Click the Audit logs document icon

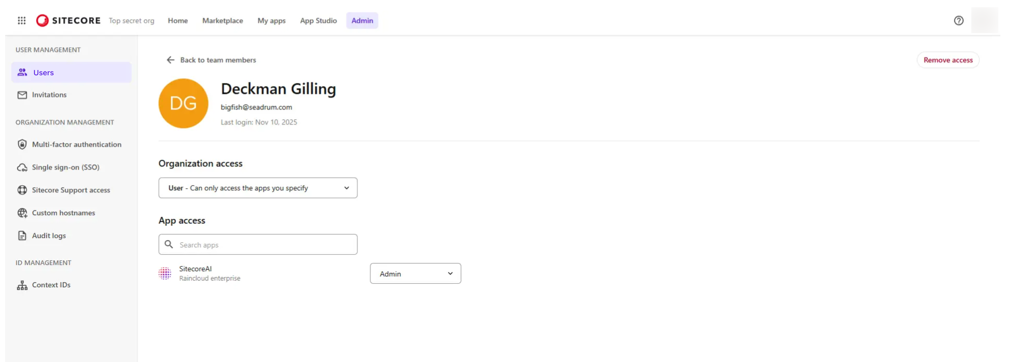pyautogui.click(x=22, y=235)
